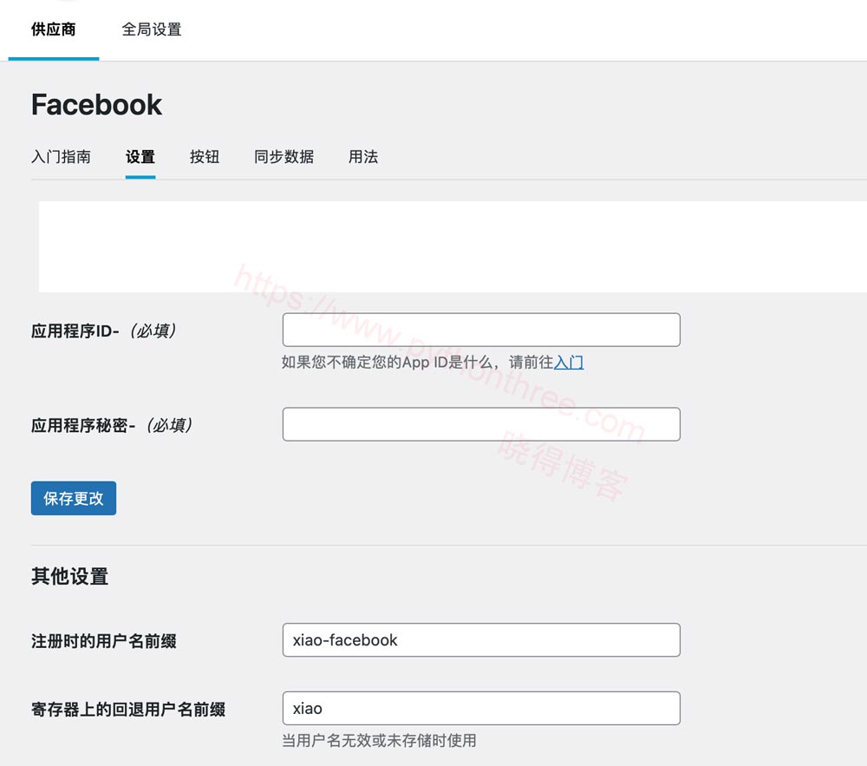The image size is (867, 766).
Task: Click the 当用户名无效或未存储时使用 hint text
Action: tap(379, 741)
